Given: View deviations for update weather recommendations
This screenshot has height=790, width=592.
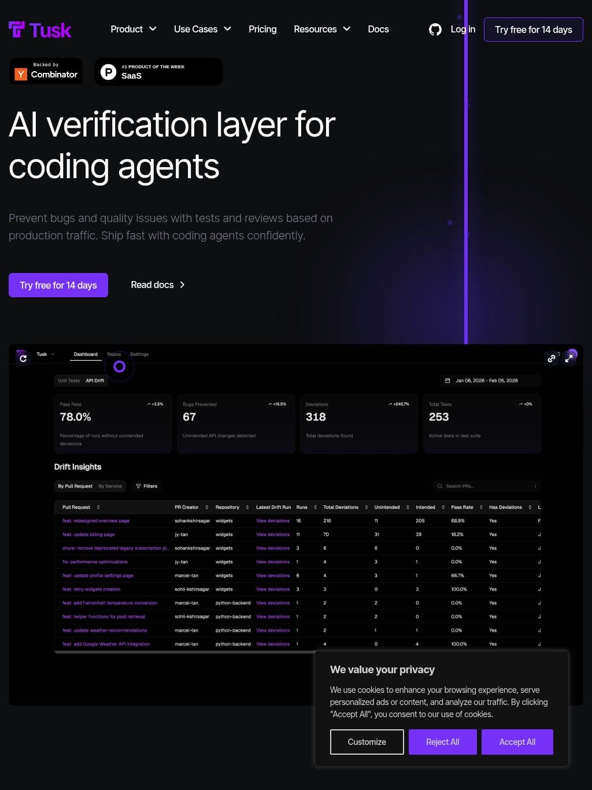Looking at the screenshot, I should pos(273,630).
